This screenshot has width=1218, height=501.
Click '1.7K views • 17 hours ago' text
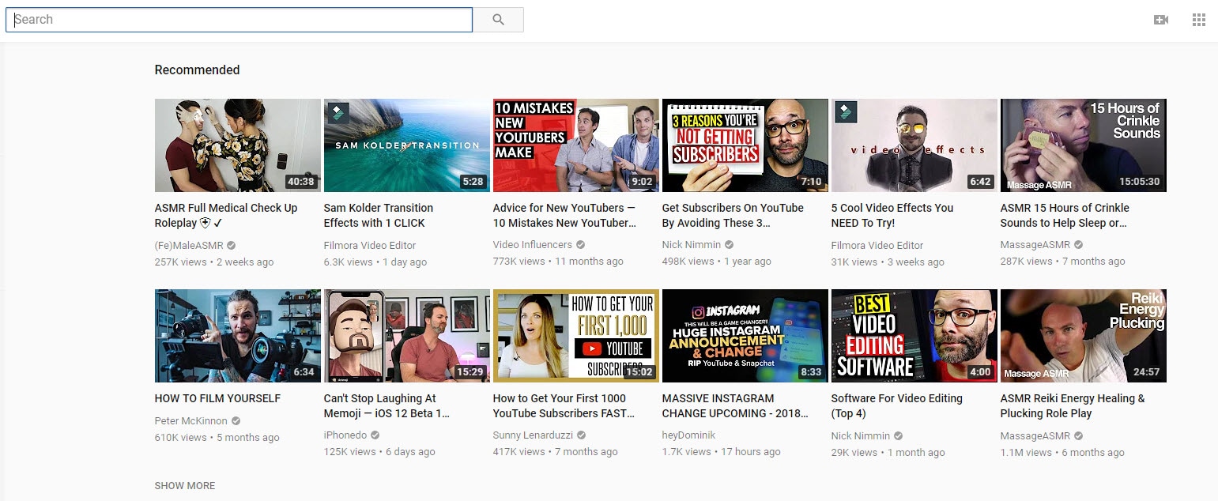tap(722, 452)
